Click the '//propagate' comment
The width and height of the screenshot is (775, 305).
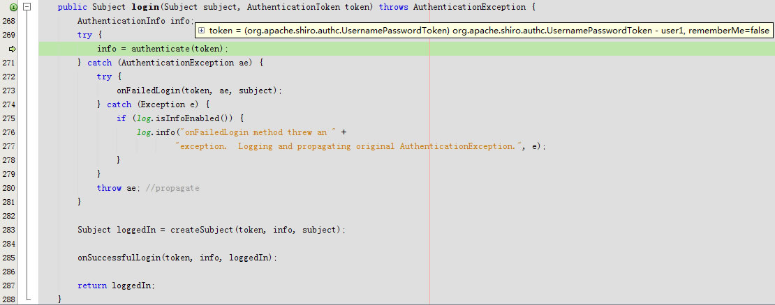(x=172, y=188)
